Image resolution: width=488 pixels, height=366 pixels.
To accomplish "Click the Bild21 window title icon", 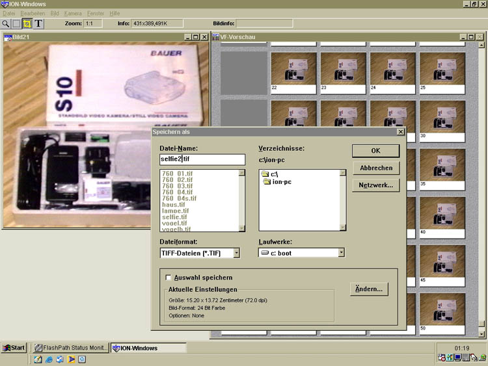I will click(8, 37).
